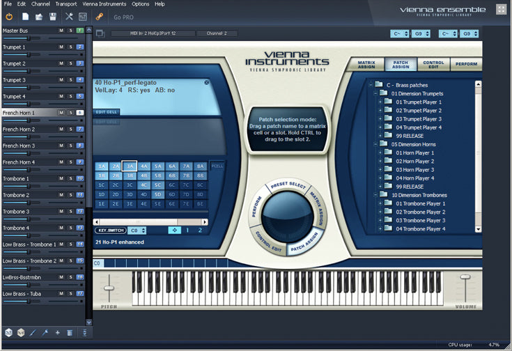
Task: Click the power icon in the toolbar
Action: [10, 16]
